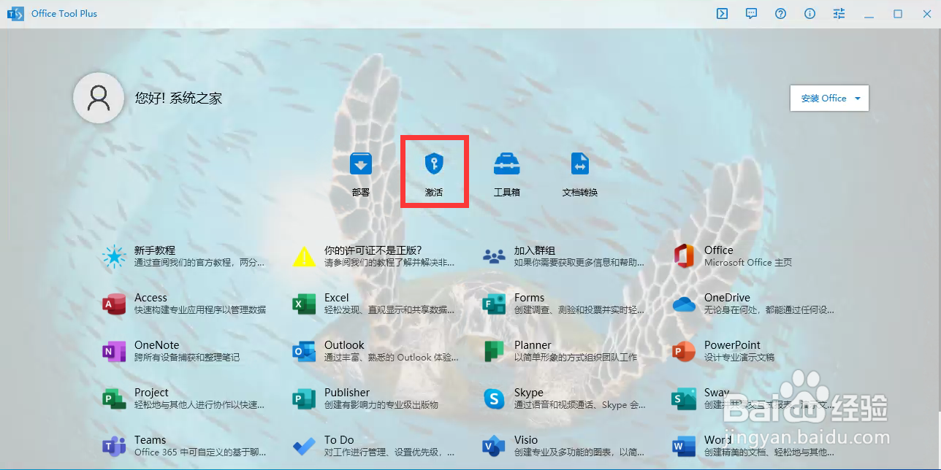Click the Excel title text
Viewport: 941px width, 470px height.
pos(337,298)
